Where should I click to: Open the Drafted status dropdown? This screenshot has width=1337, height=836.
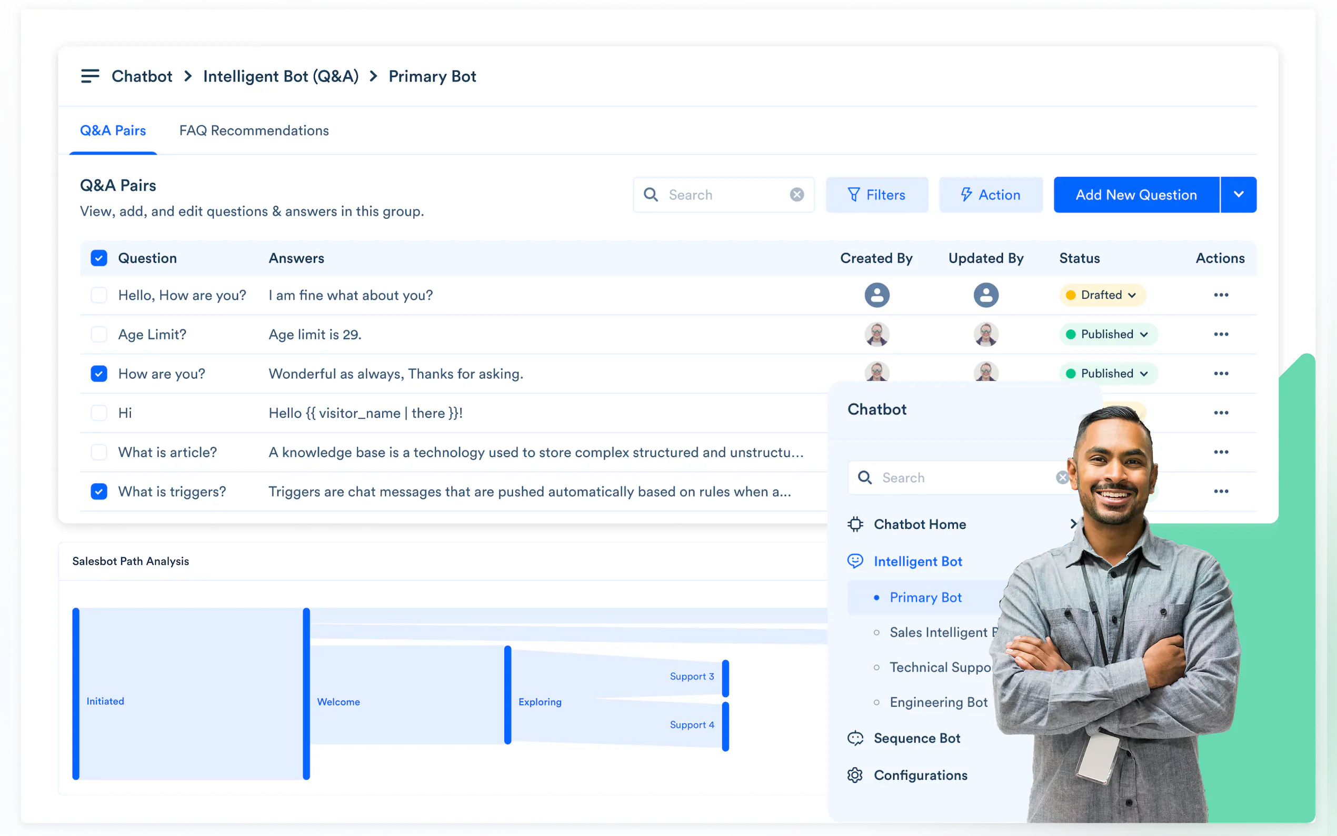click(x=1102, y=295)
